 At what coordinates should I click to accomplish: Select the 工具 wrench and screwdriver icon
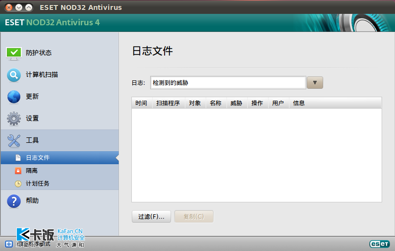[x=14, y=140]
